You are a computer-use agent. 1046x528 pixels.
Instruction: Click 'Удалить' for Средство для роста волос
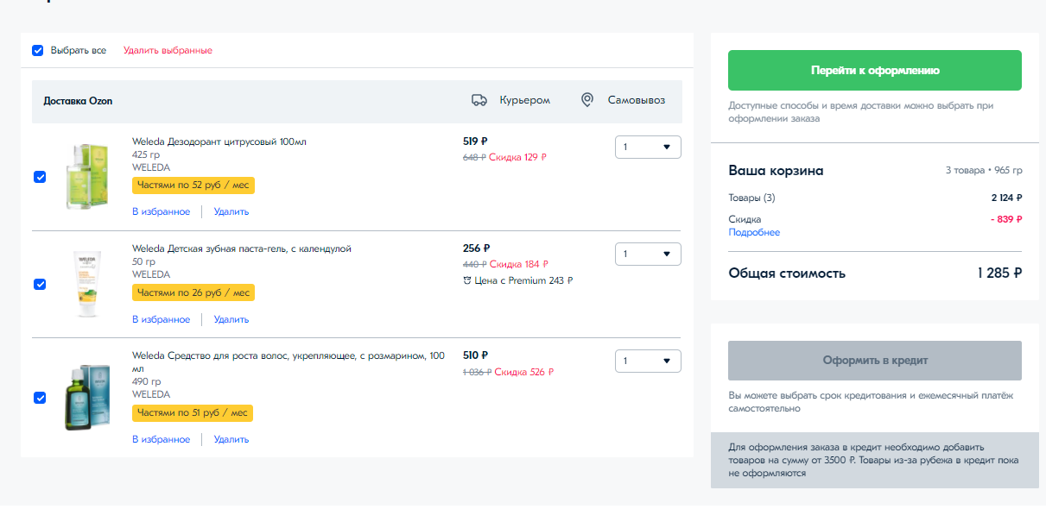(231, 439)
